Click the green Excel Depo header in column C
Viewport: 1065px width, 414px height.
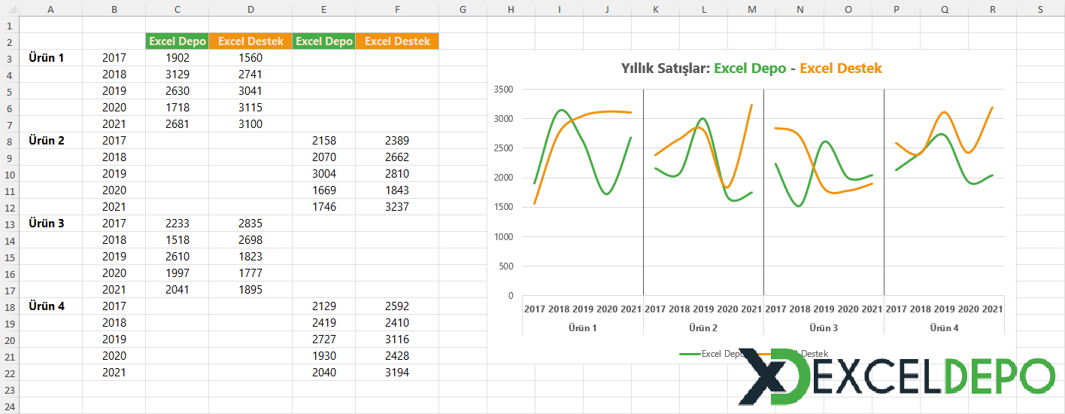177,41
